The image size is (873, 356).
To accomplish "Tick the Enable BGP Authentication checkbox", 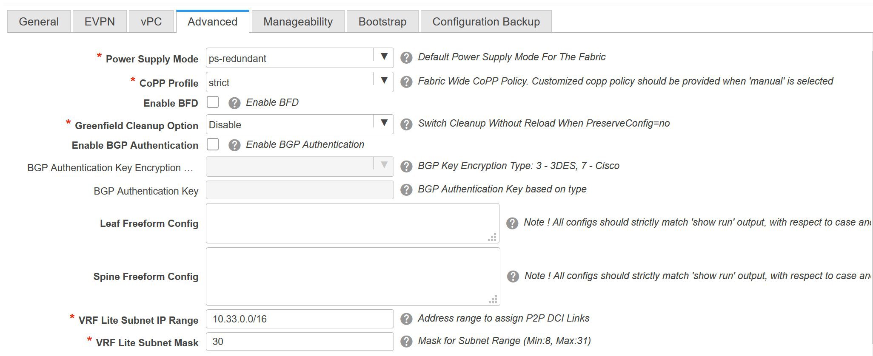I will [213, 144].
